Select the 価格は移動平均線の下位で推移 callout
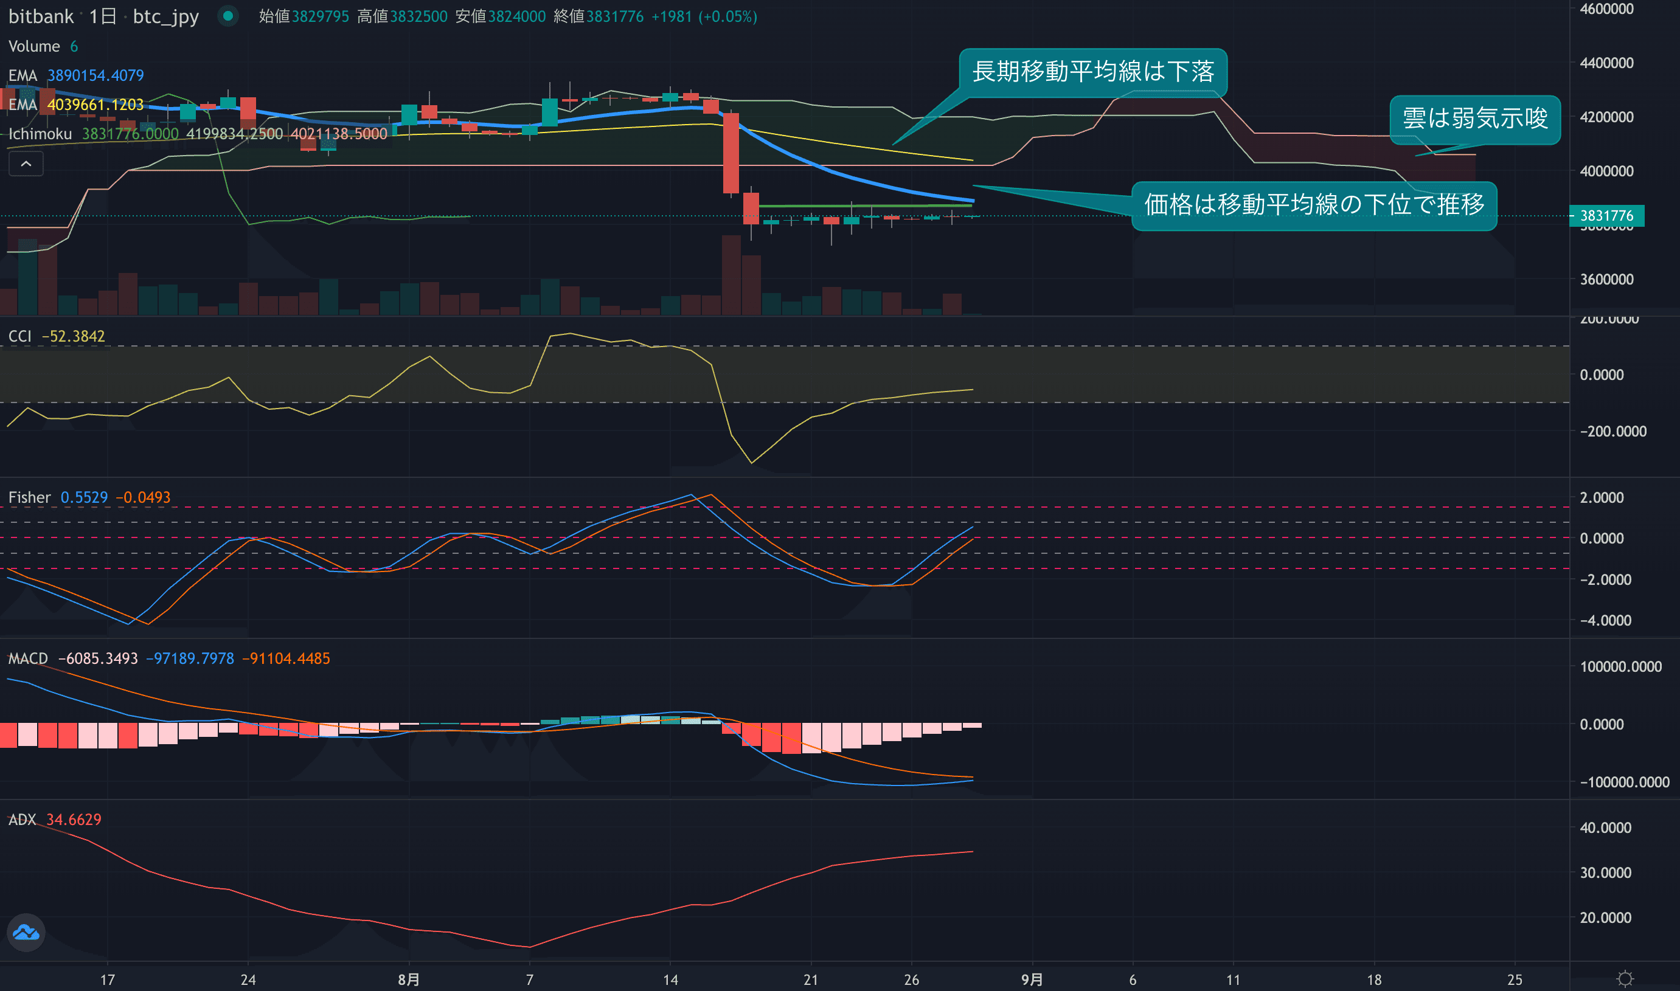1680x991 pixels. (1313, 205)
